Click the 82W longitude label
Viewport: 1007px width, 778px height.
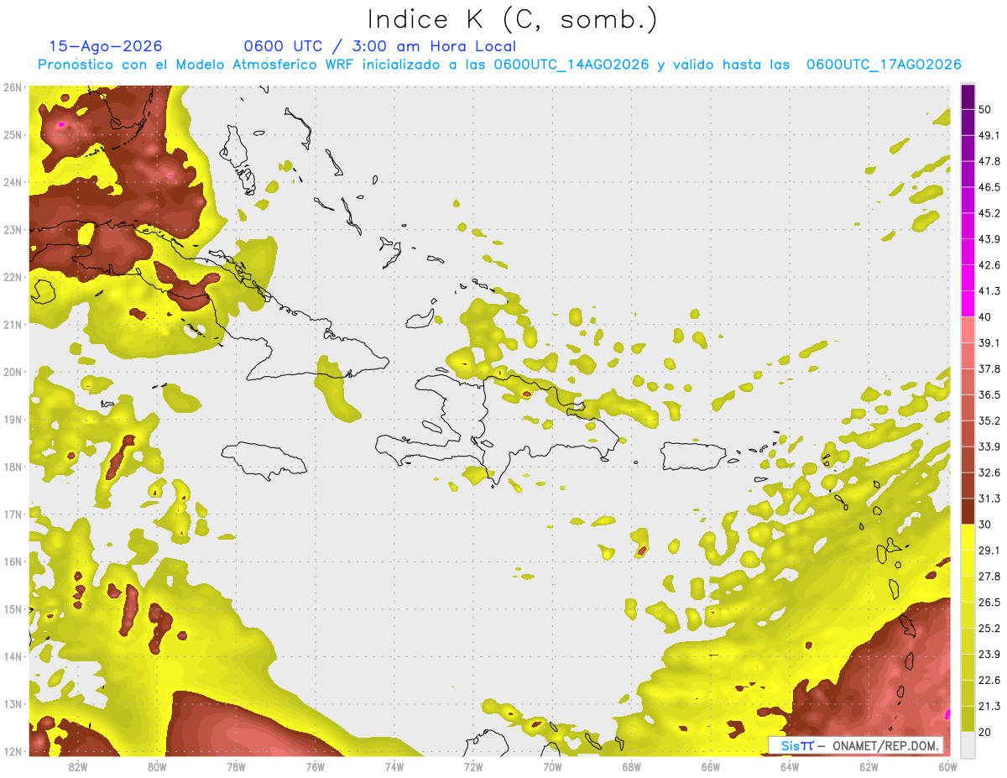(x=78, y=767)
